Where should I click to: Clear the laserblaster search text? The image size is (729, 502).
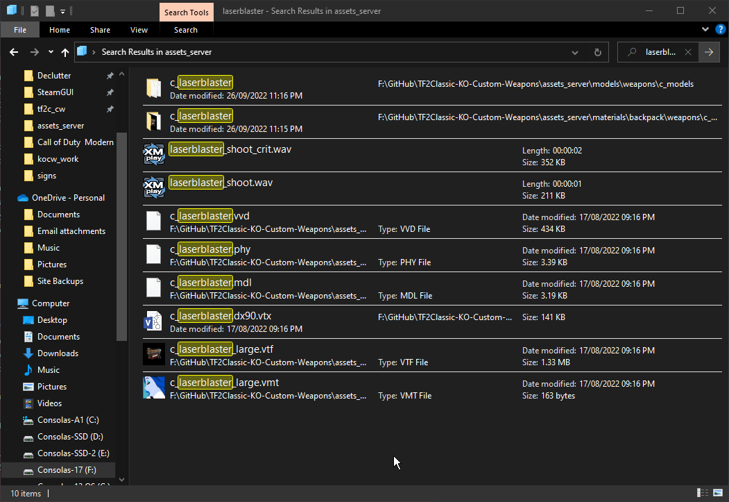pos(688,52)
